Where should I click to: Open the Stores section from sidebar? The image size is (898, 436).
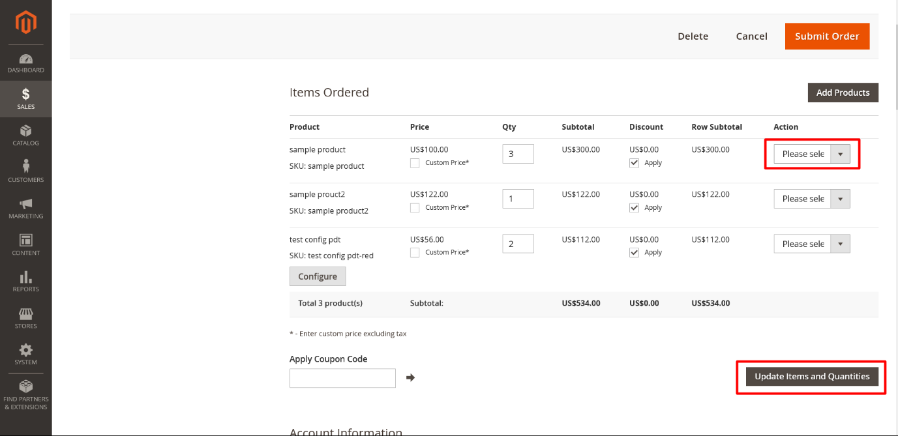[x=25, y=313]
